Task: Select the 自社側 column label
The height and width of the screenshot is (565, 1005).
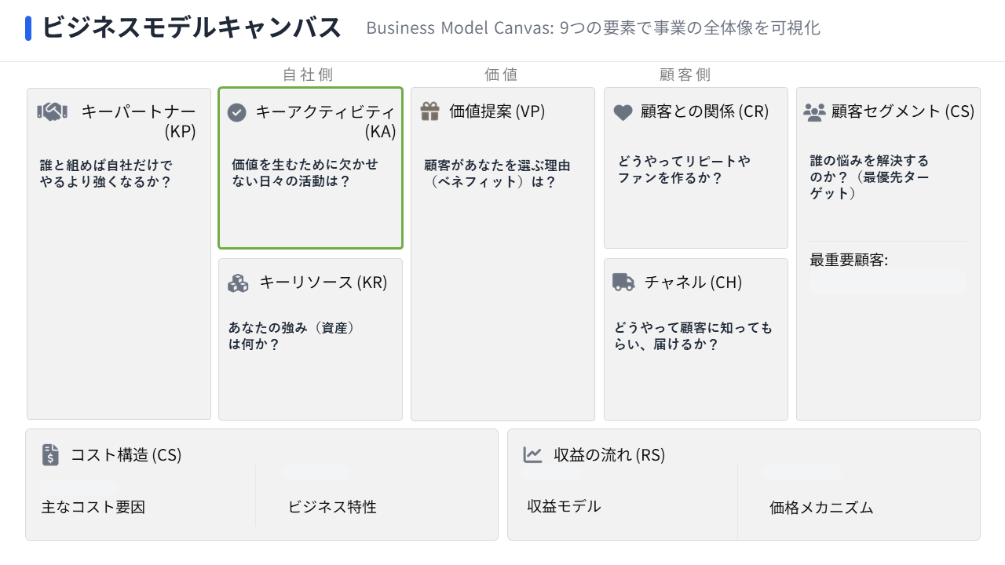Action: pos(308,75)
